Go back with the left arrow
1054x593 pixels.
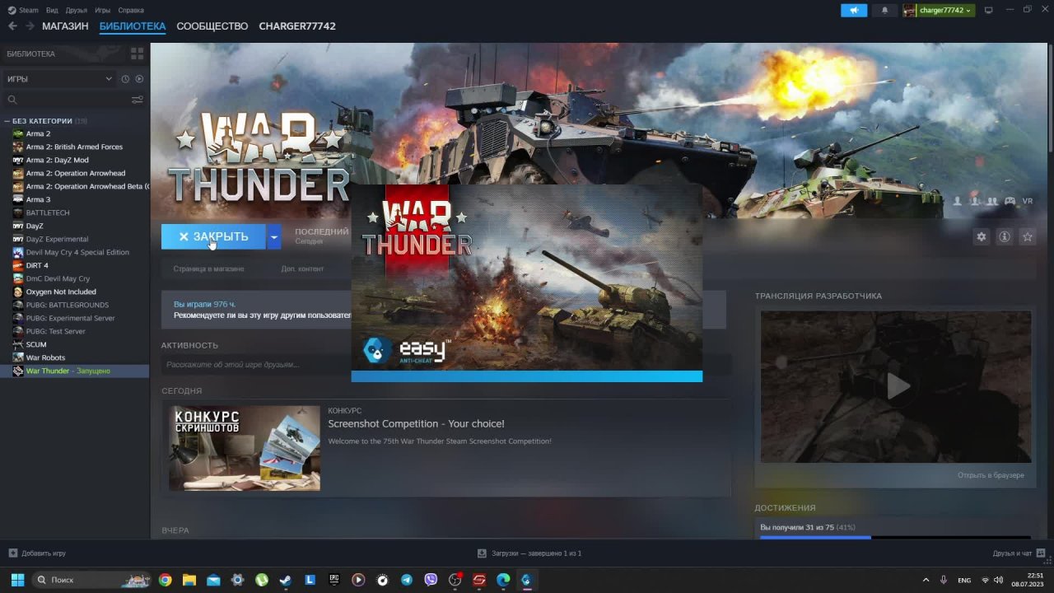coord(12,26)
